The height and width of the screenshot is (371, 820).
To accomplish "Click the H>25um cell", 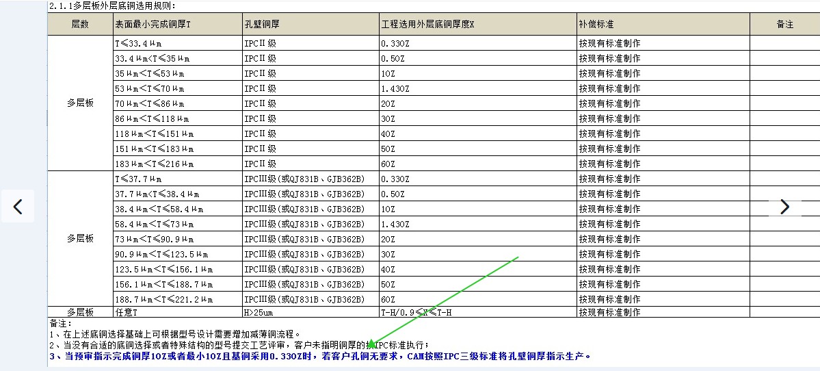I will tap(310, 312).
